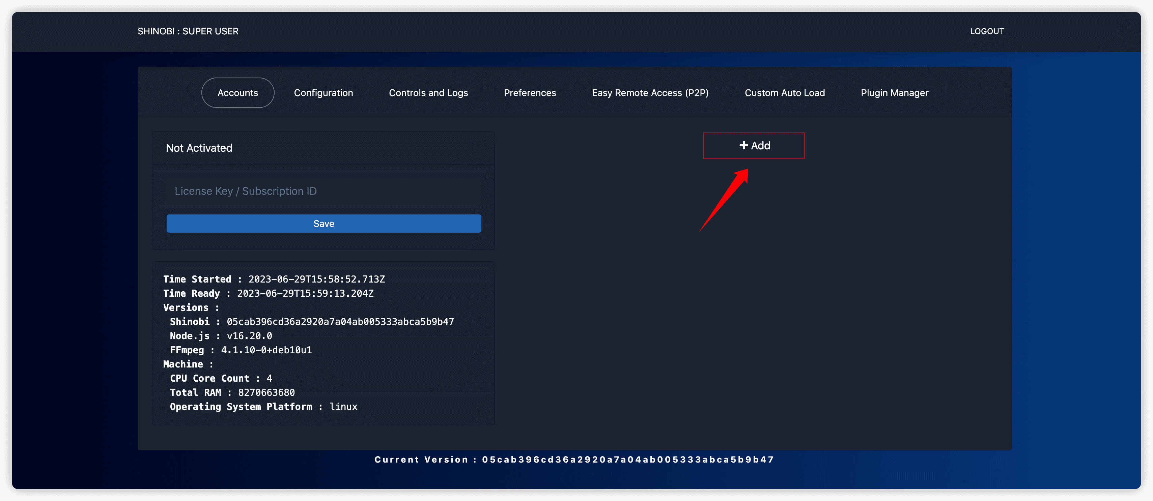1153x501 pixels.
Task: Click the Not Activated panel header
Action: tap(199, 148)
